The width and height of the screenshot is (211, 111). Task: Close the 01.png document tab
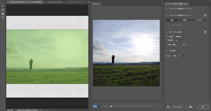46,2
